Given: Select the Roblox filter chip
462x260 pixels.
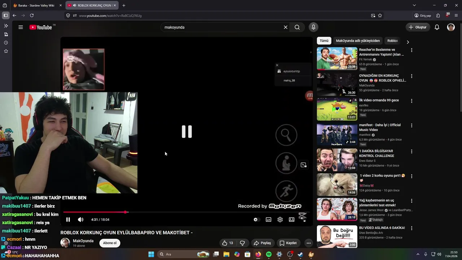Looking at the screenshot, I should [x=392, y=41].
